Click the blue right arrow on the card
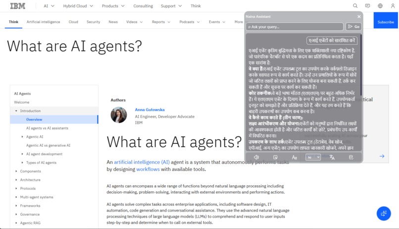 [382, 156]
